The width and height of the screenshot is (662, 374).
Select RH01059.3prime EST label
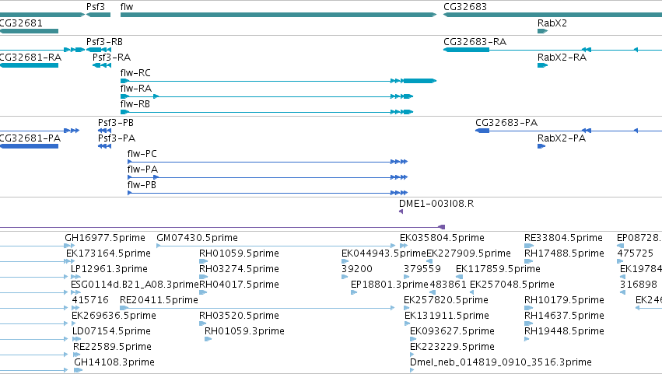coord(244,332)
